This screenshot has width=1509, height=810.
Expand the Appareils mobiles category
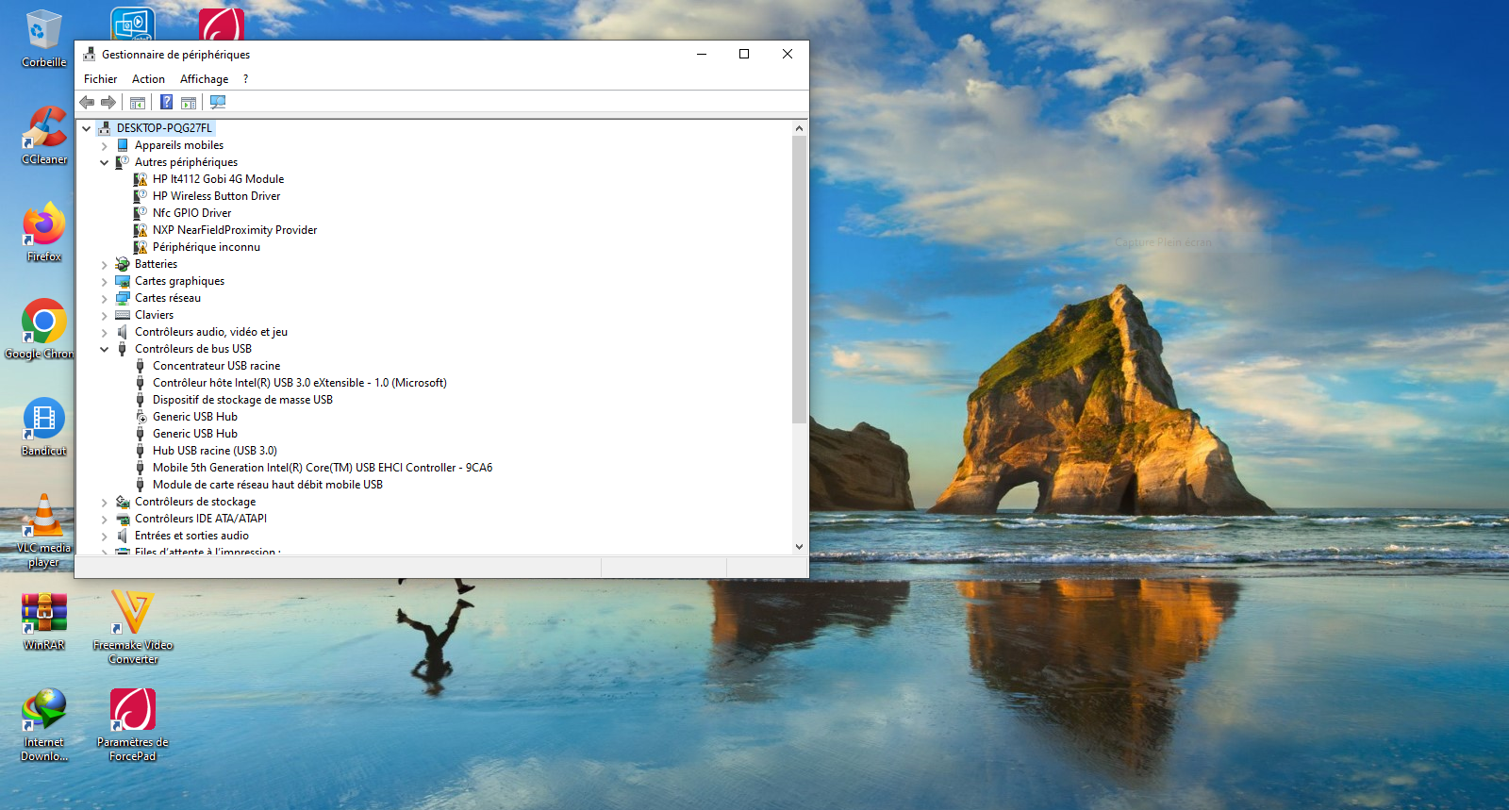click(105, 145)
